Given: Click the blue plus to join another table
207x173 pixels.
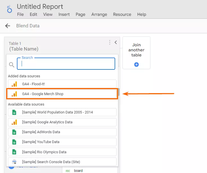Looking at the screenshot, I should [136, 65].
